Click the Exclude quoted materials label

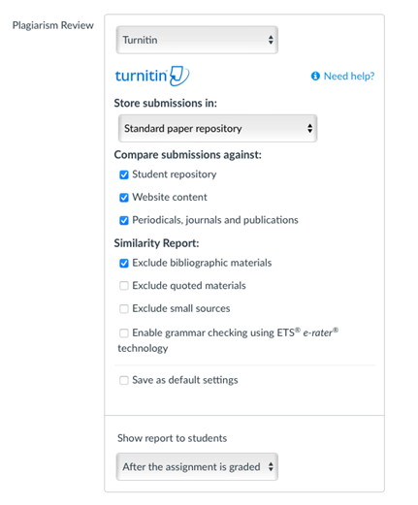[189, 286]
